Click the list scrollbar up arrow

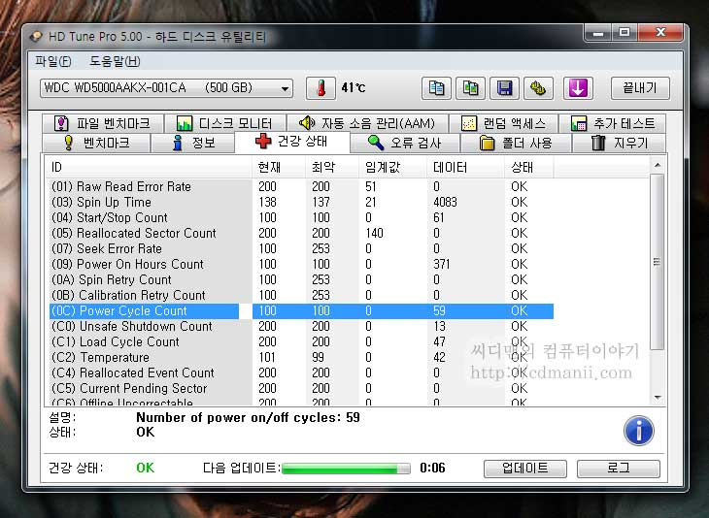[x=658, y=165]
